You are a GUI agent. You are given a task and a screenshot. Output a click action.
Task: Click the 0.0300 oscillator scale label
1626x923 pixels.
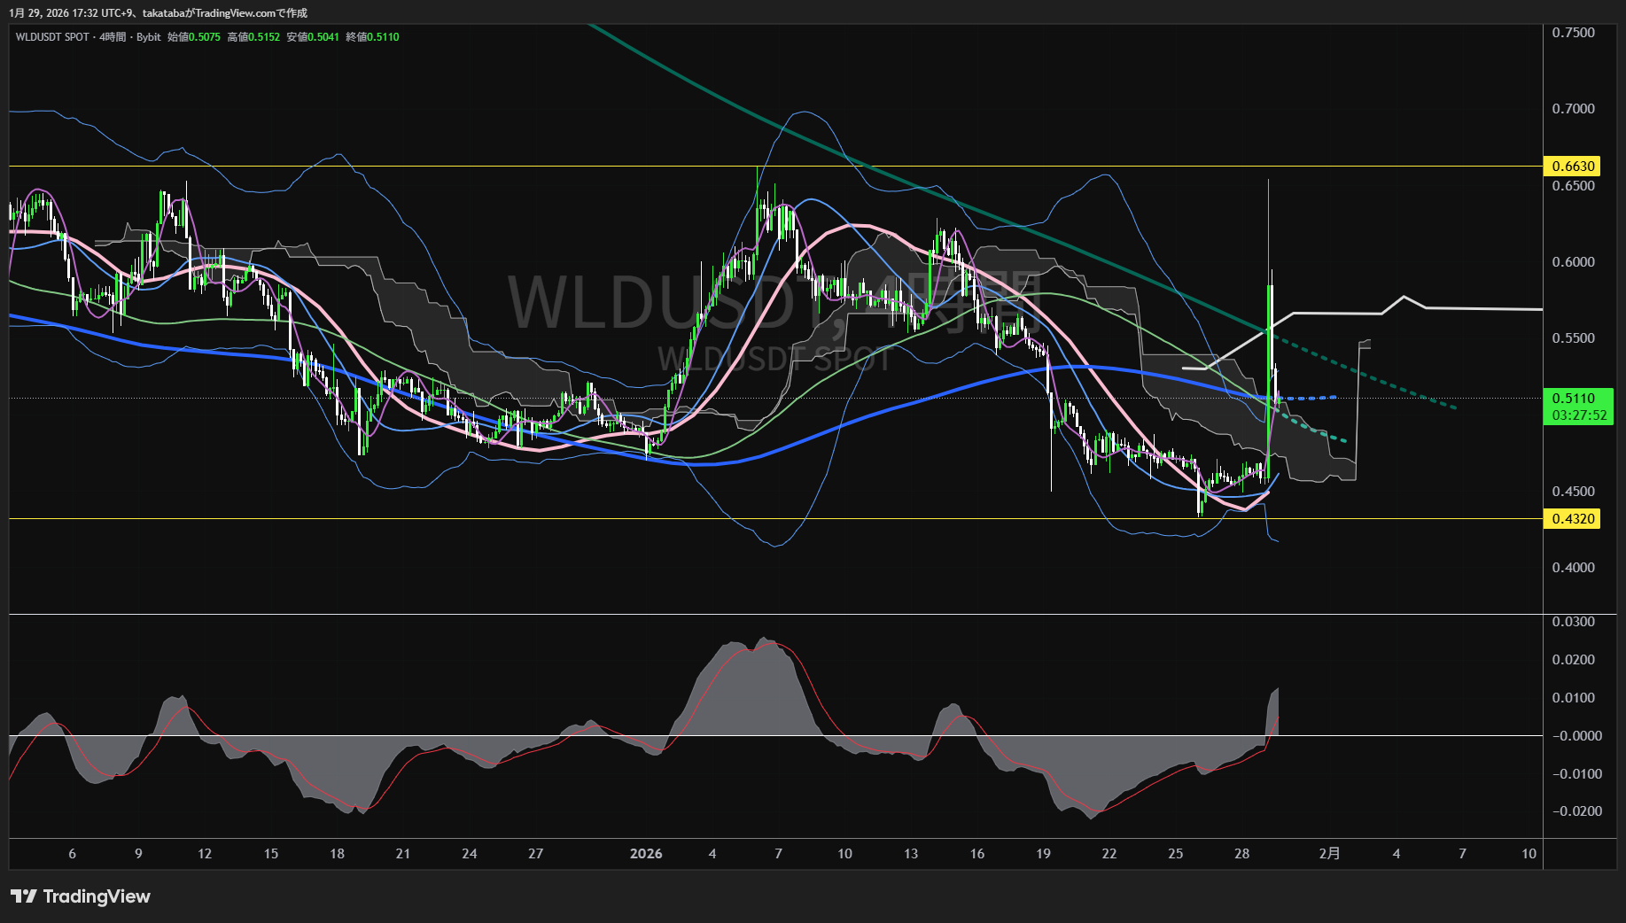[x=1573, y=622]
